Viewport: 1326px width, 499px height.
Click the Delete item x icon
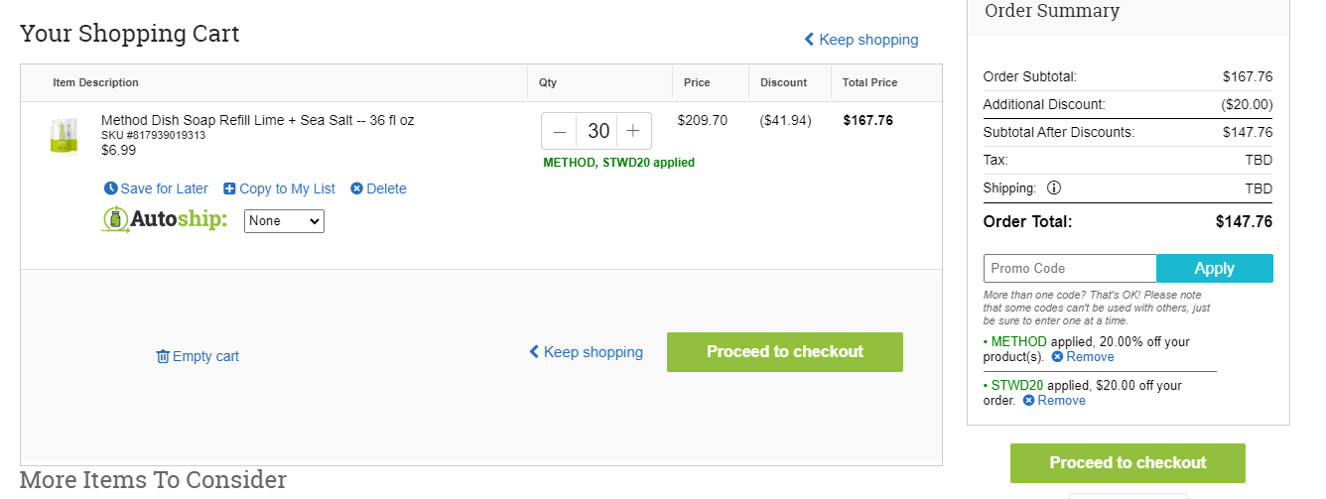(x=357, y=188)
